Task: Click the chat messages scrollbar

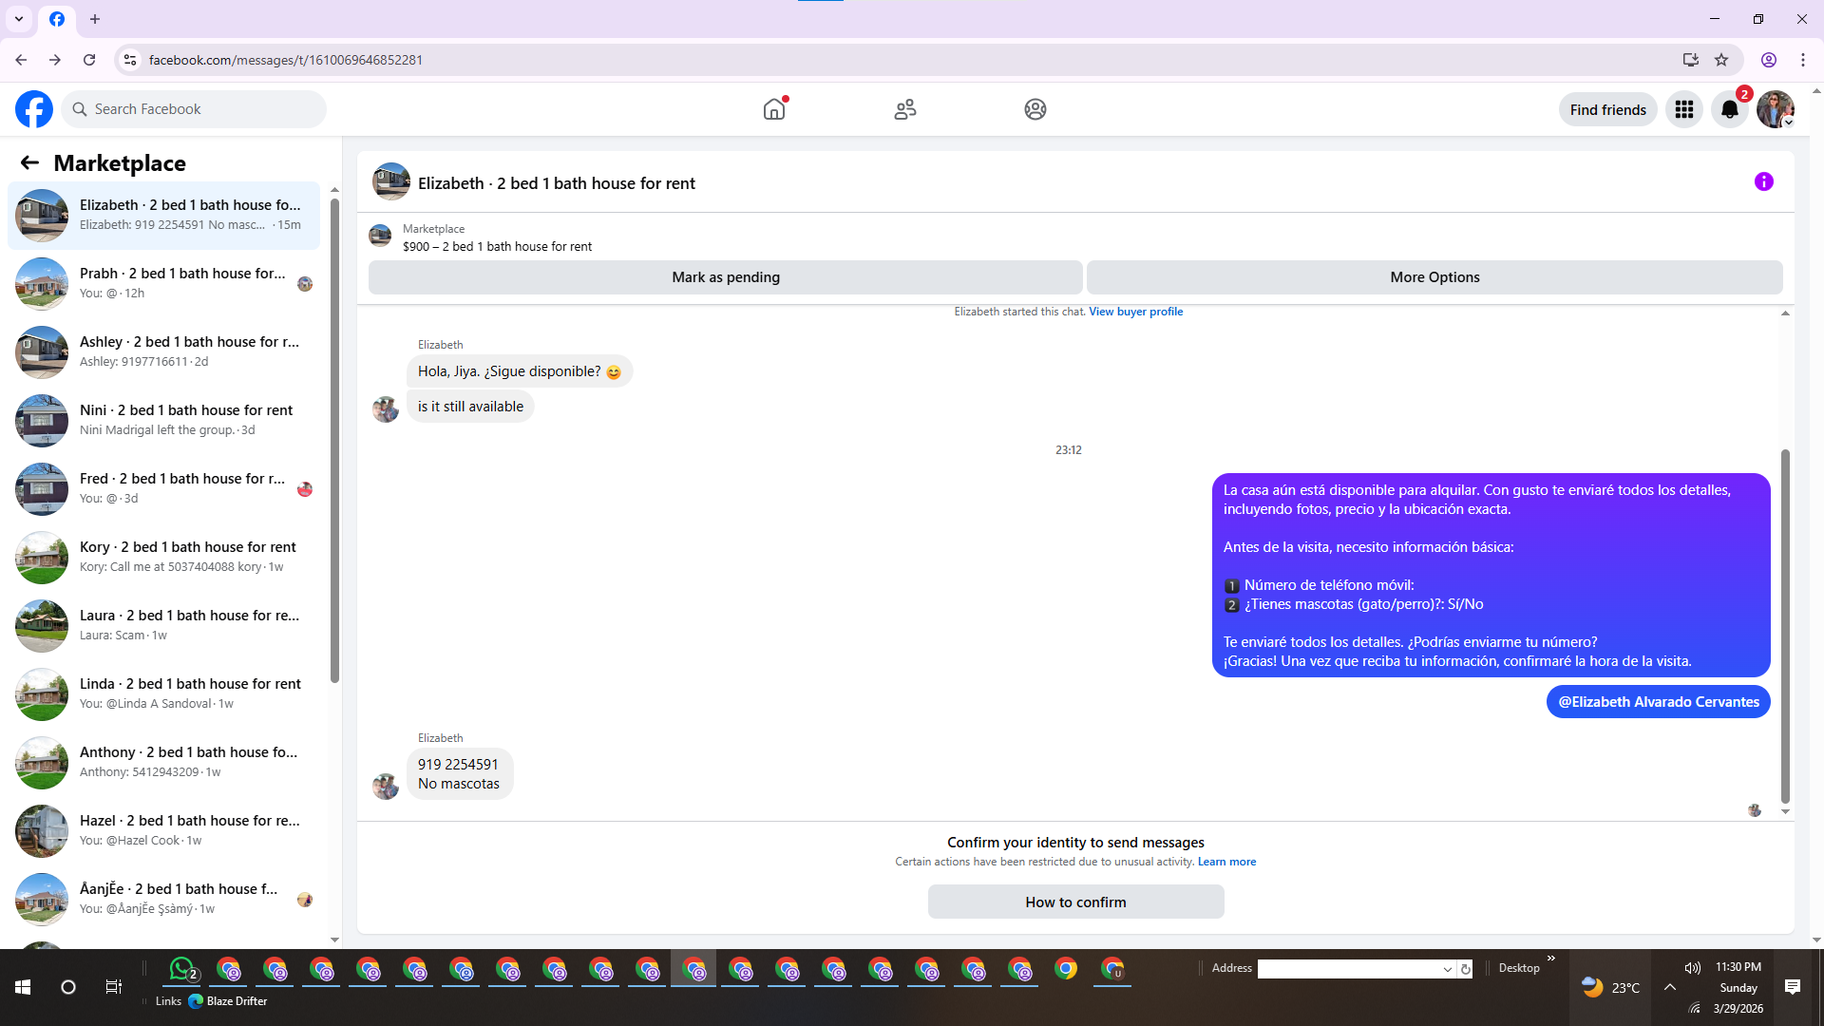Action: point(1785,627)
